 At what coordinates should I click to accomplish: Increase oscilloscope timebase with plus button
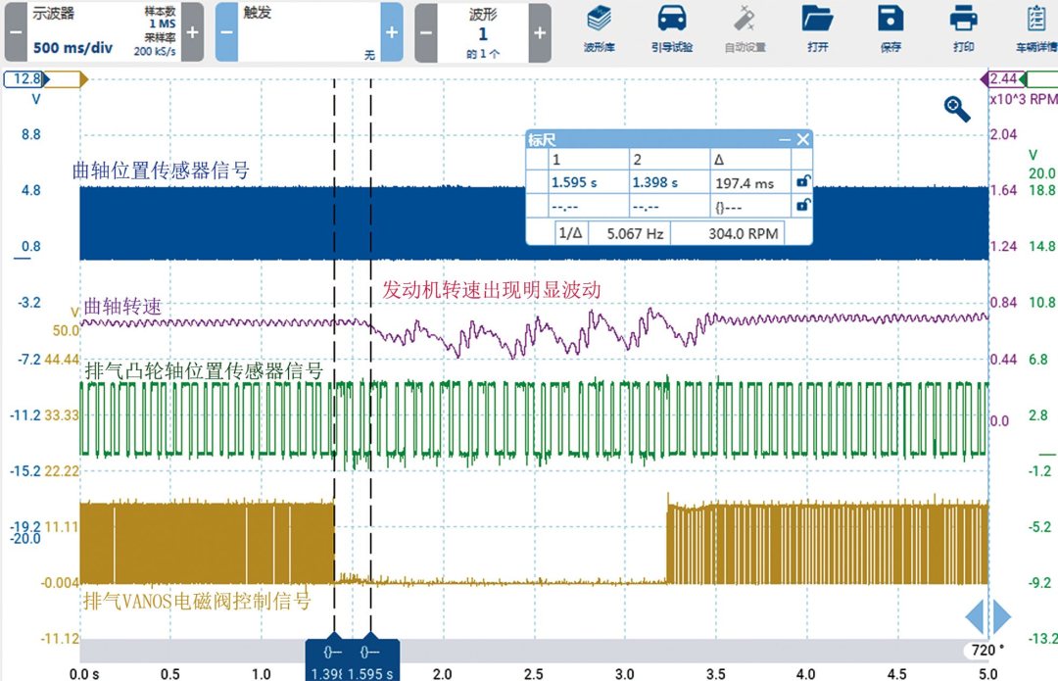point(192,32)
